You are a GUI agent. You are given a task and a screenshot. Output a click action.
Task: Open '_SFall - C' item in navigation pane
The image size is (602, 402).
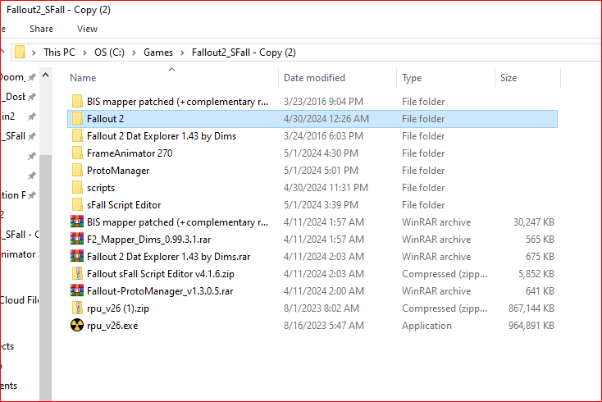pyautogui.click(x=19, y=234)
